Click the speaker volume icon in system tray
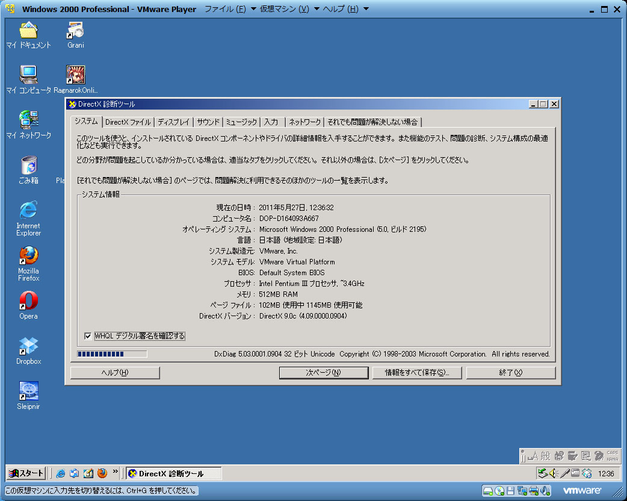 click(554, 473)
